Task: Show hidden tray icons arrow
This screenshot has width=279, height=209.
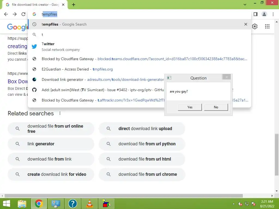Action: 233,204
